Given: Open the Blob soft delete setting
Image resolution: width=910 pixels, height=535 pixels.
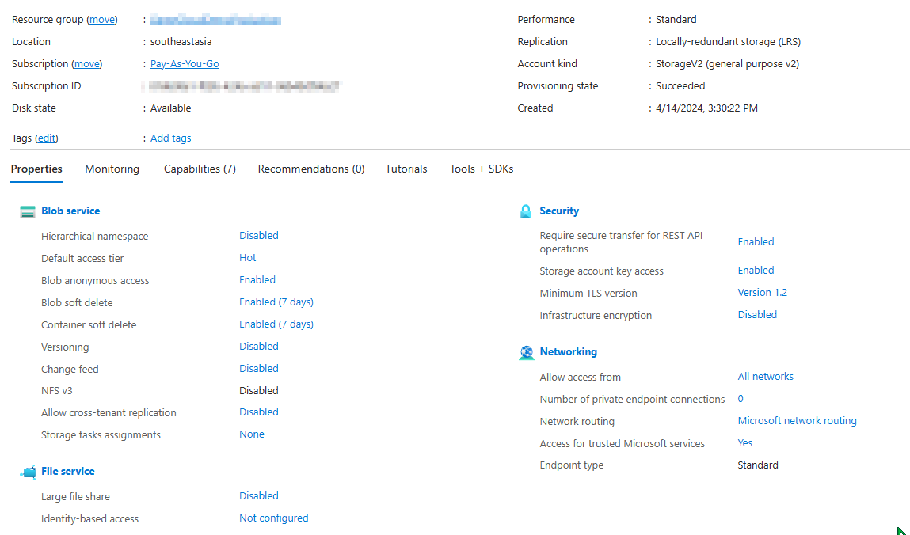Looking at the screenshot, I should (276, 302).
